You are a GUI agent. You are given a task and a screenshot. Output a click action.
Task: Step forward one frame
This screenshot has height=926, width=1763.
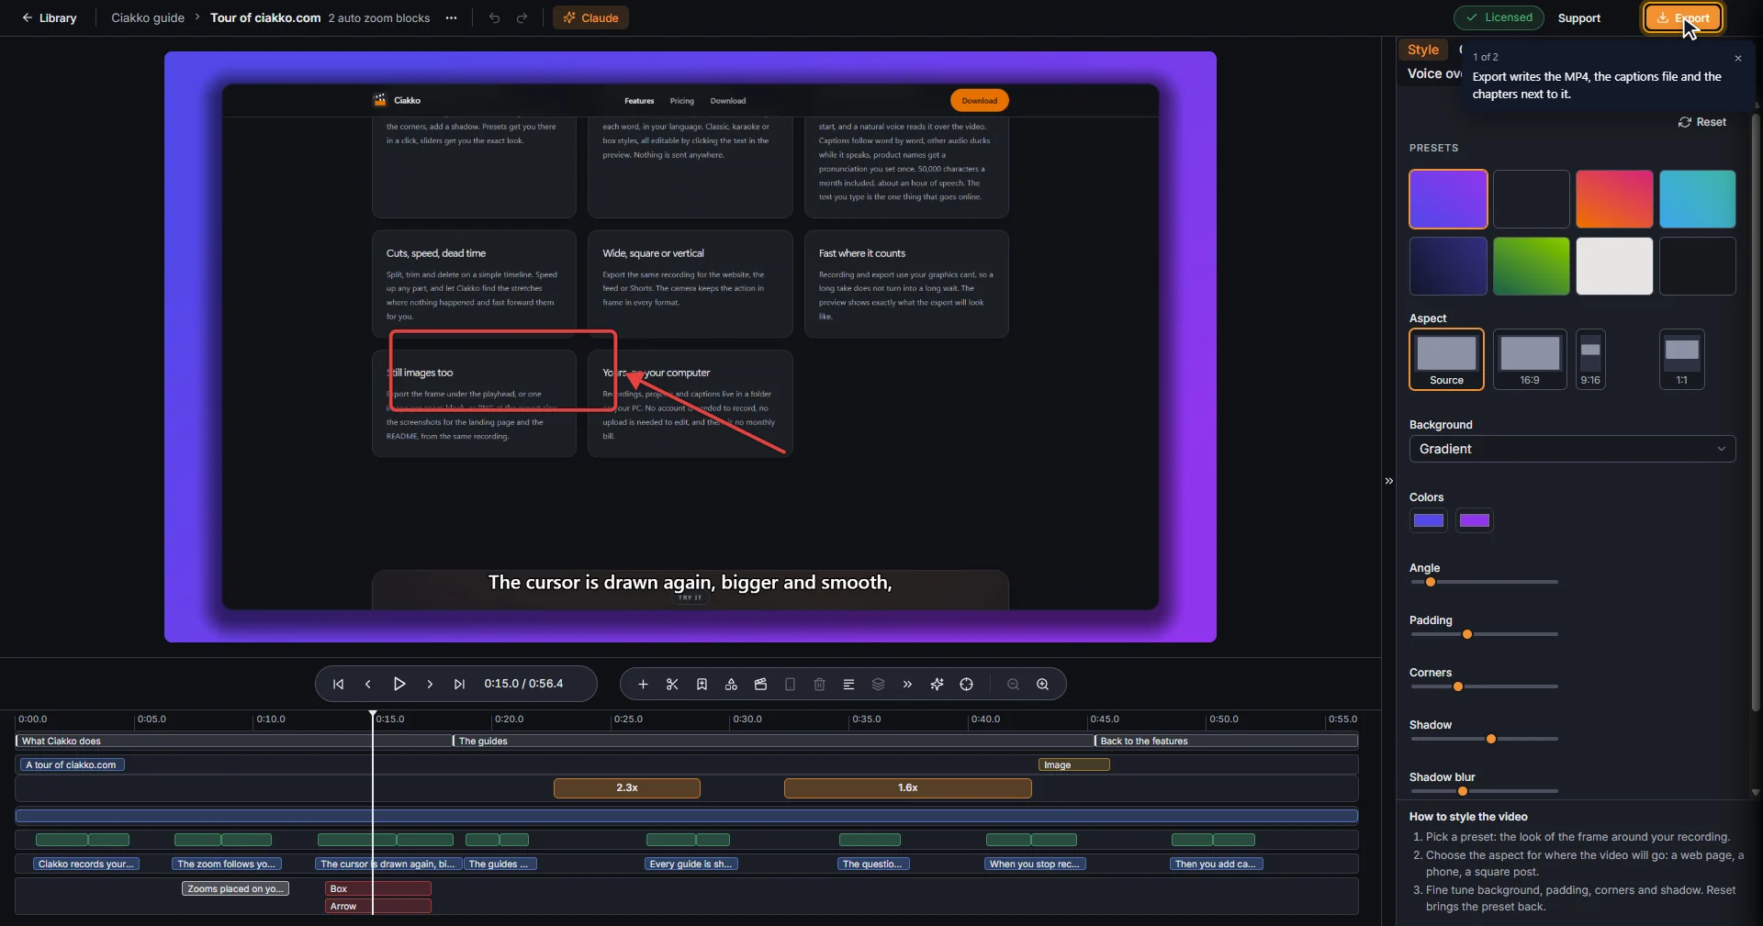tap(430, 684)
